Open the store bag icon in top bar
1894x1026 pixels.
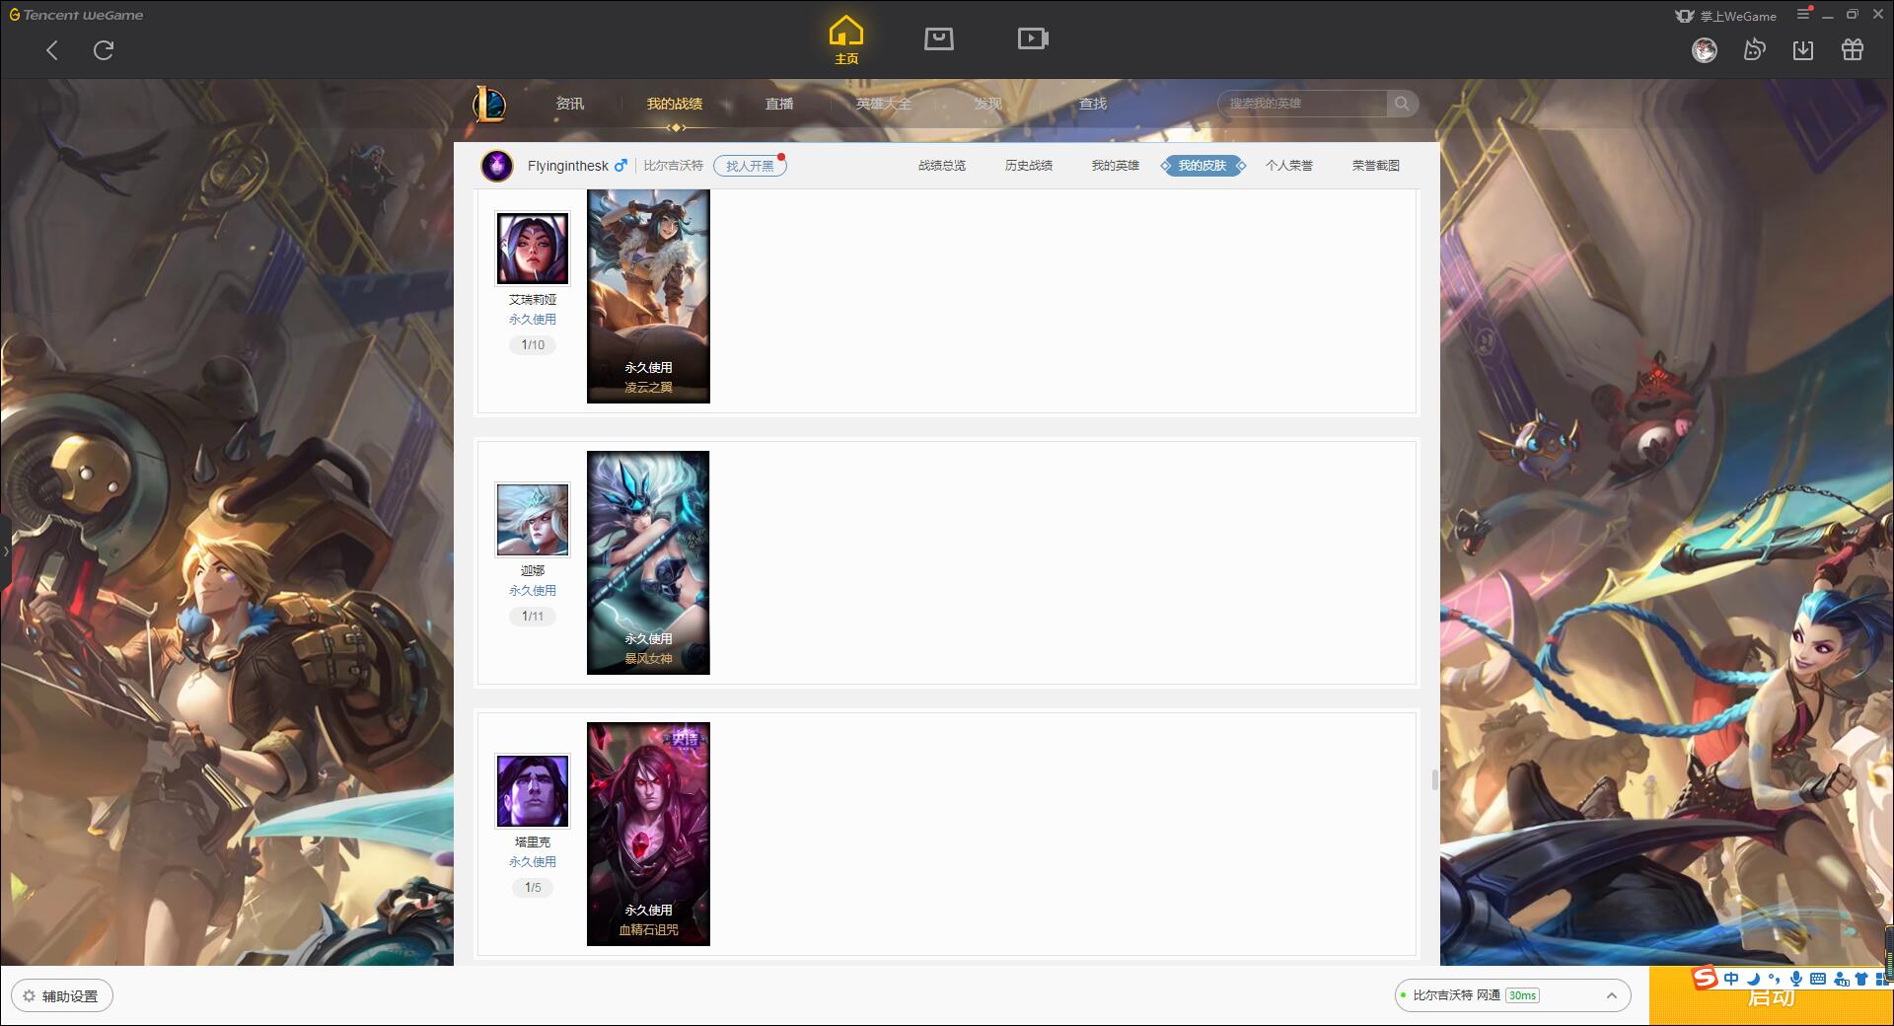938,38
